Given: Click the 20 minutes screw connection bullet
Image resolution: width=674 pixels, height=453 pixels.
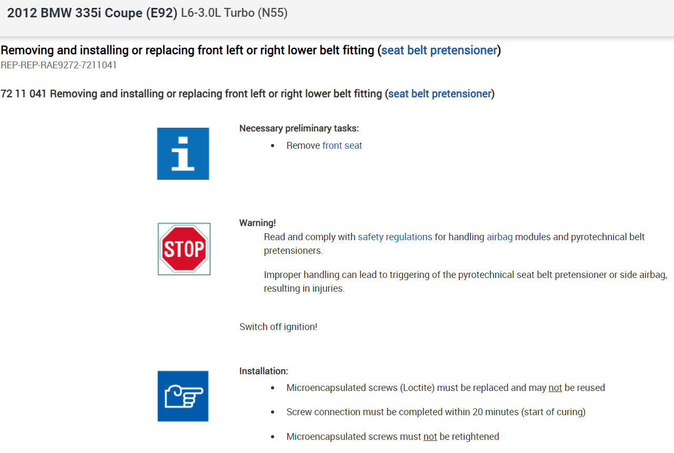Looking at the screenshot, I should click(436, 412).
